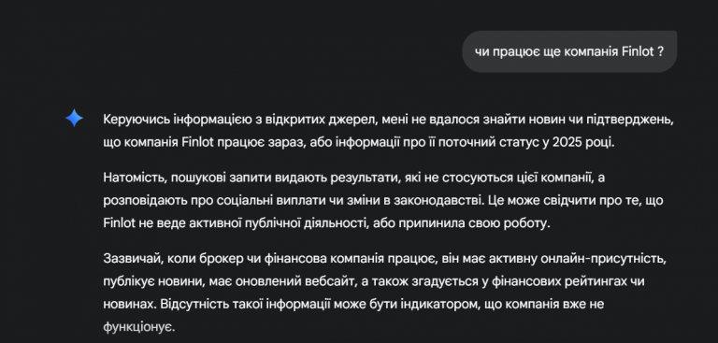Viewport: 718px width, 343px height.
Task: Select the user prompt bubble about Finlot
Action: pos(569,51)
